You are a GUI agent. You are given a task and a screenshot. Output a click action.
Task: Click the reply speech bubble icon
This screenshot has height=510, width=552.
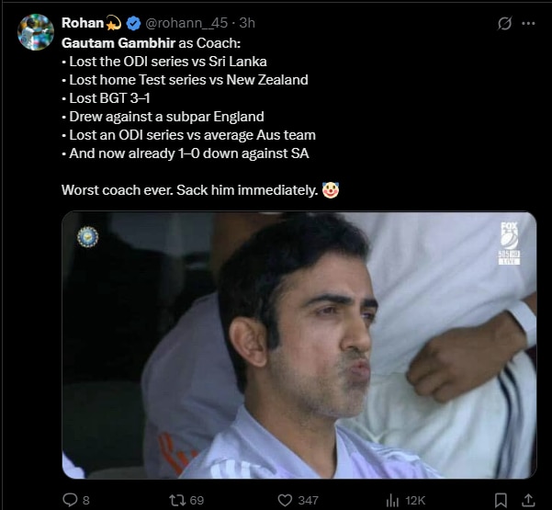tap(69, 500)
